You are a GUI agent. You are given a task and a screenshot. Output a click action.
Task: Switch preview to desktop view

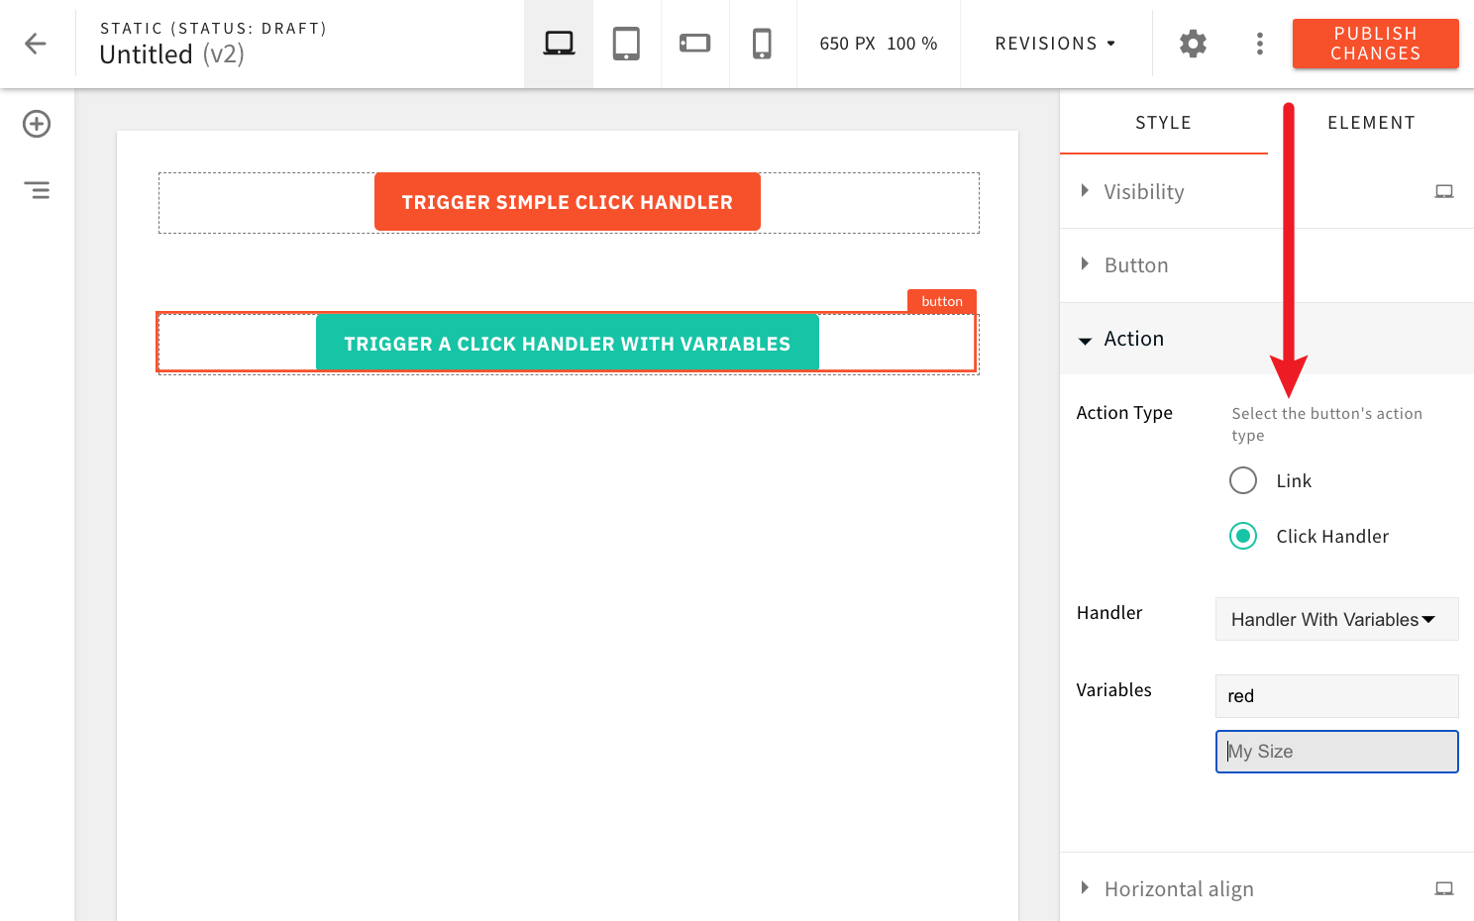coord(558,43)
